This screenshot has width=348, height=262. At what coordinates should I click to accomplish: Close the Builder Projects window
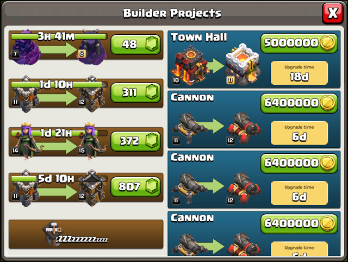333,13
